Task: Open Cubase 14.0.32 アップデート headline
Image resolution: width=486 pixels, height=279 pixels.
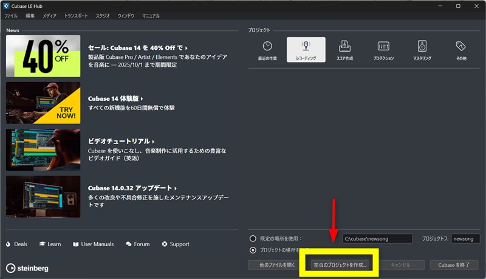Action: [132, 188]
